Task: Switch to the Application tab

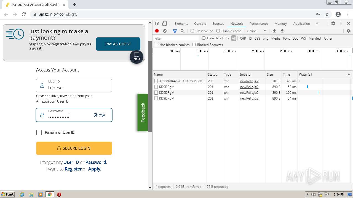Action: coord(302,24)
